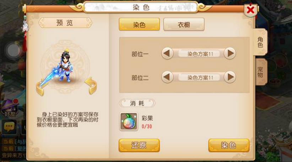
Task: Close the 染色 window with red X
Action: pos(250,10)
